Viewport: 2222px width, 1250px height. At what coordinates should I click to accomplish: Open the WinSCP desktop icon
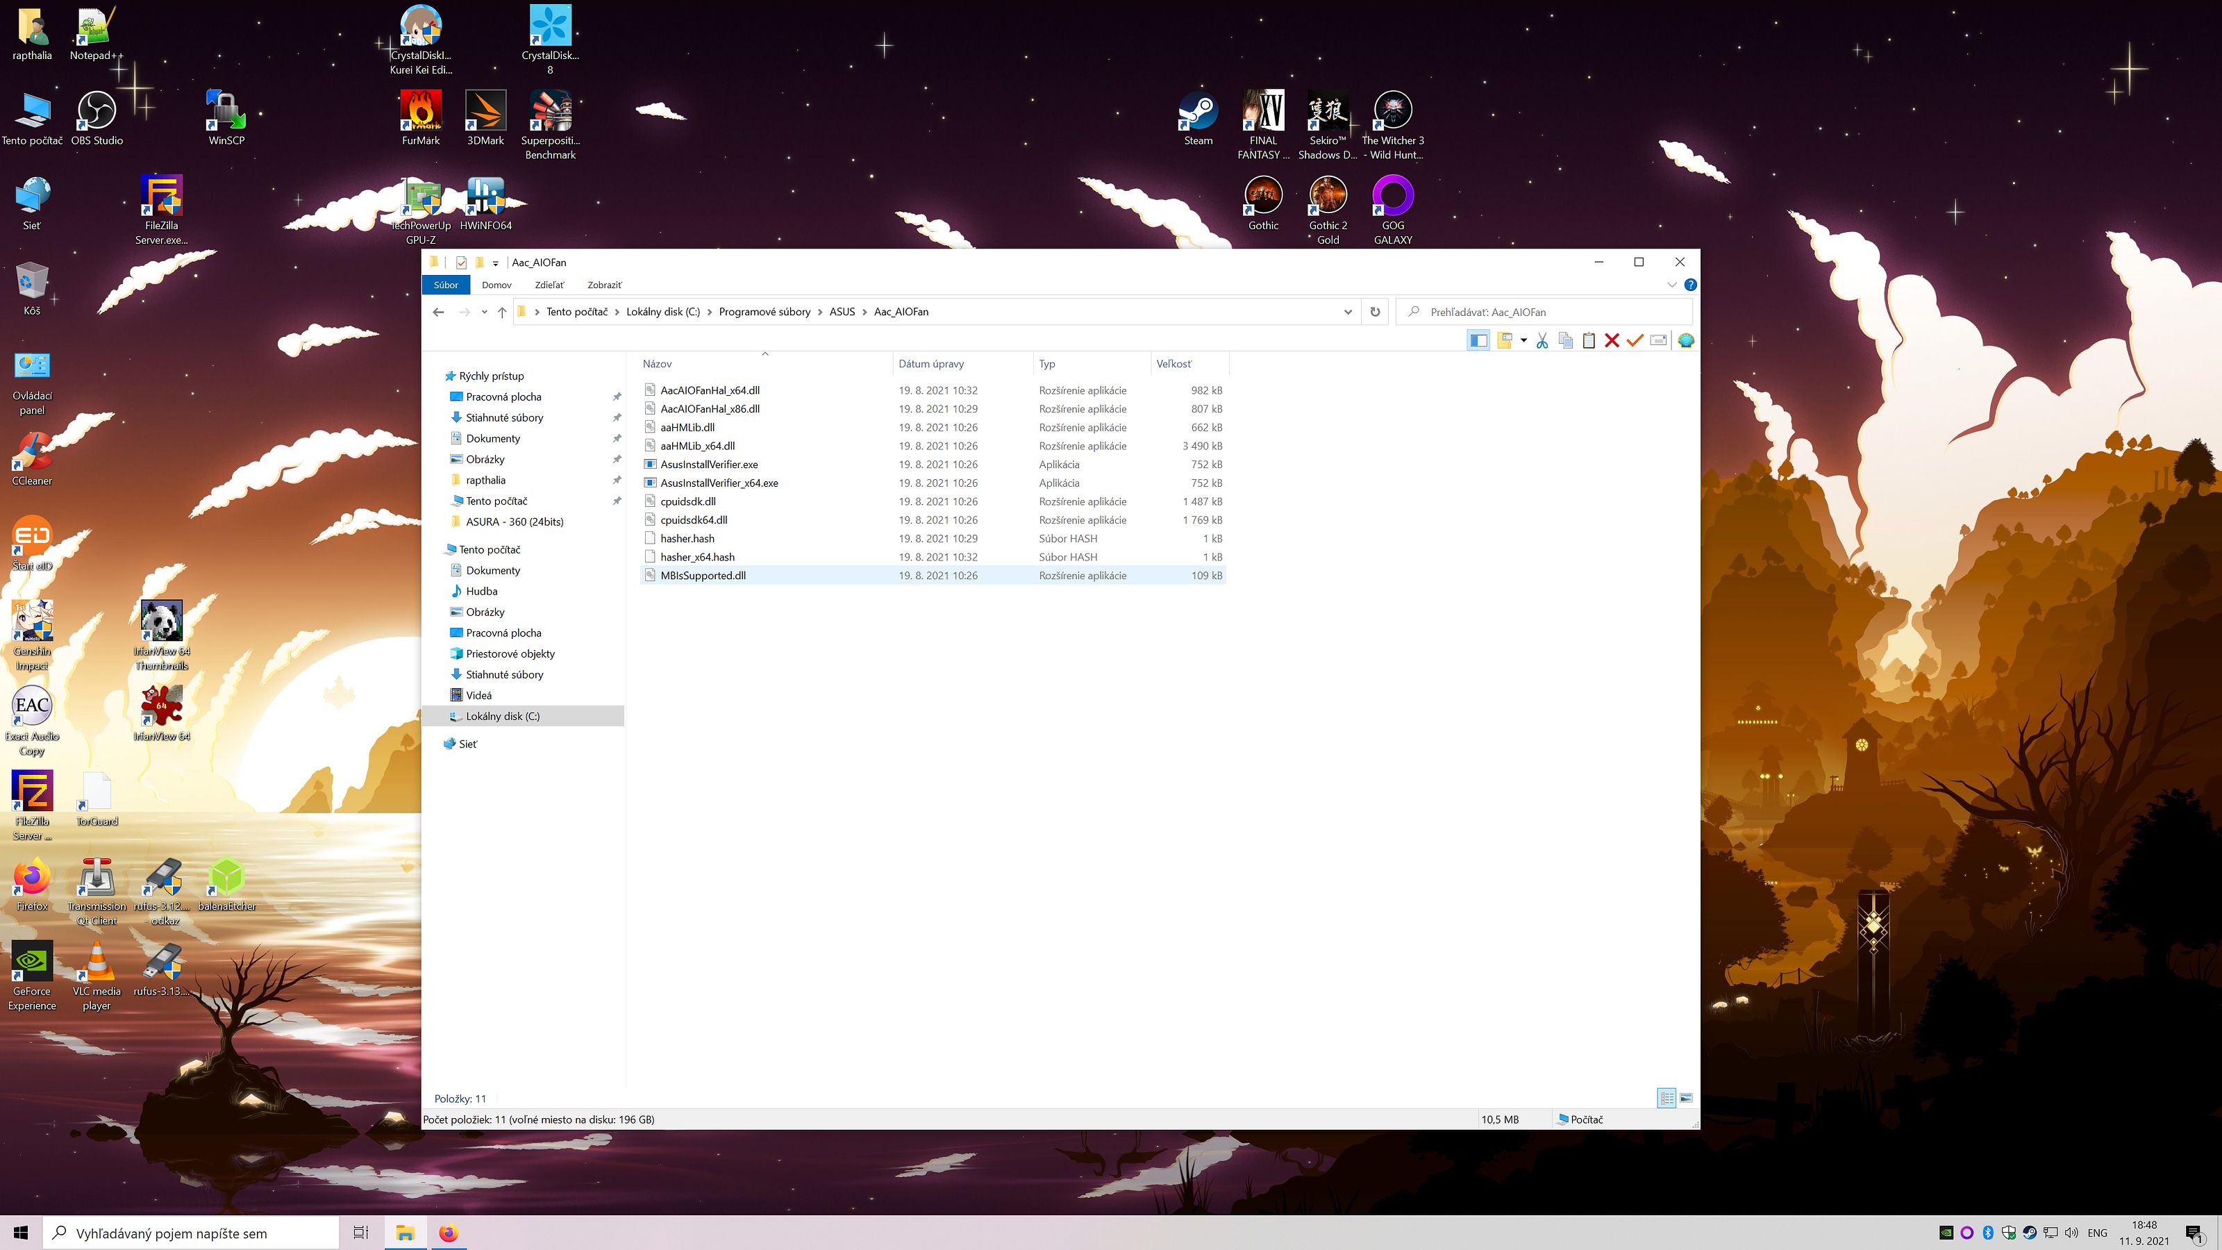[227, 119]
